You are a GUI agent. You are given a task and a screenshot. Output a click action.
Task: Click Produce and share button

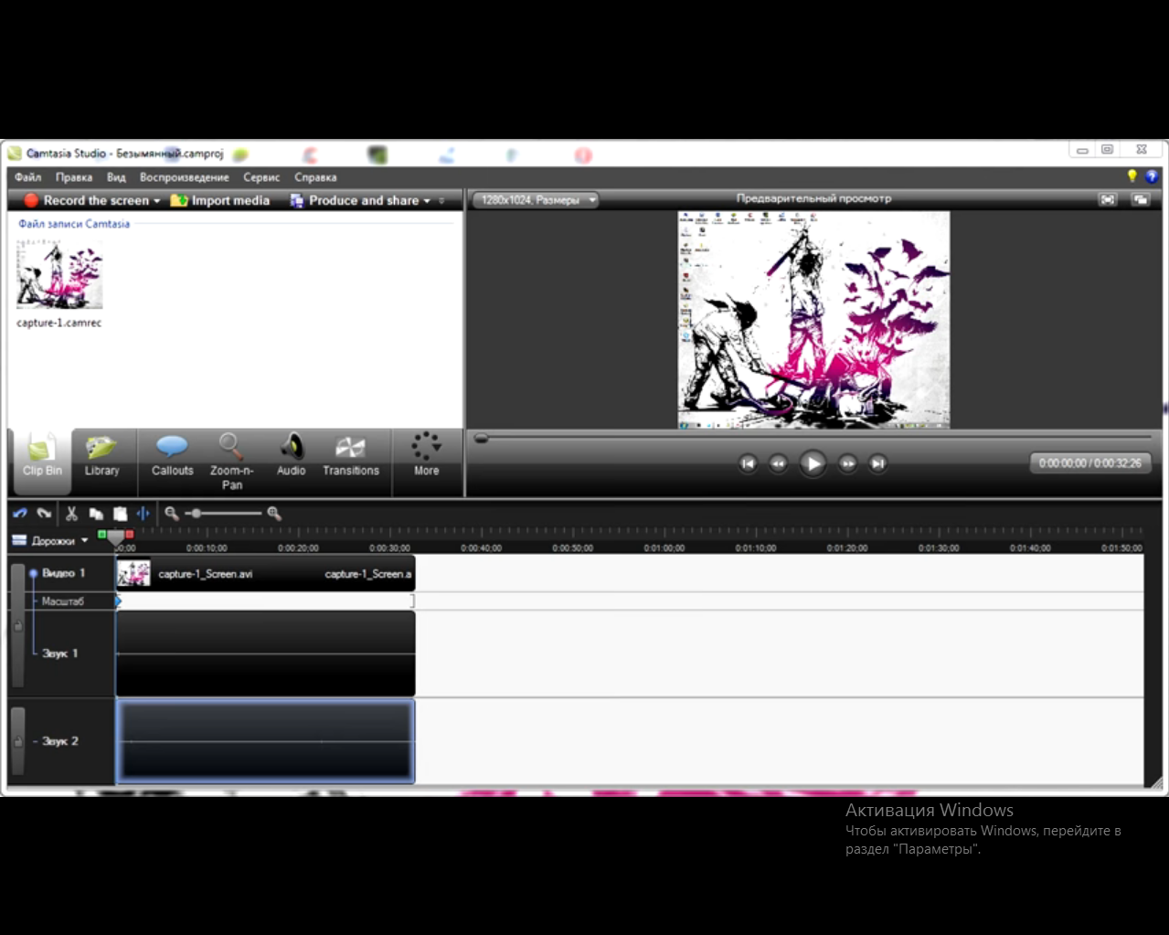pyautogui.click(x=355, y=200)
